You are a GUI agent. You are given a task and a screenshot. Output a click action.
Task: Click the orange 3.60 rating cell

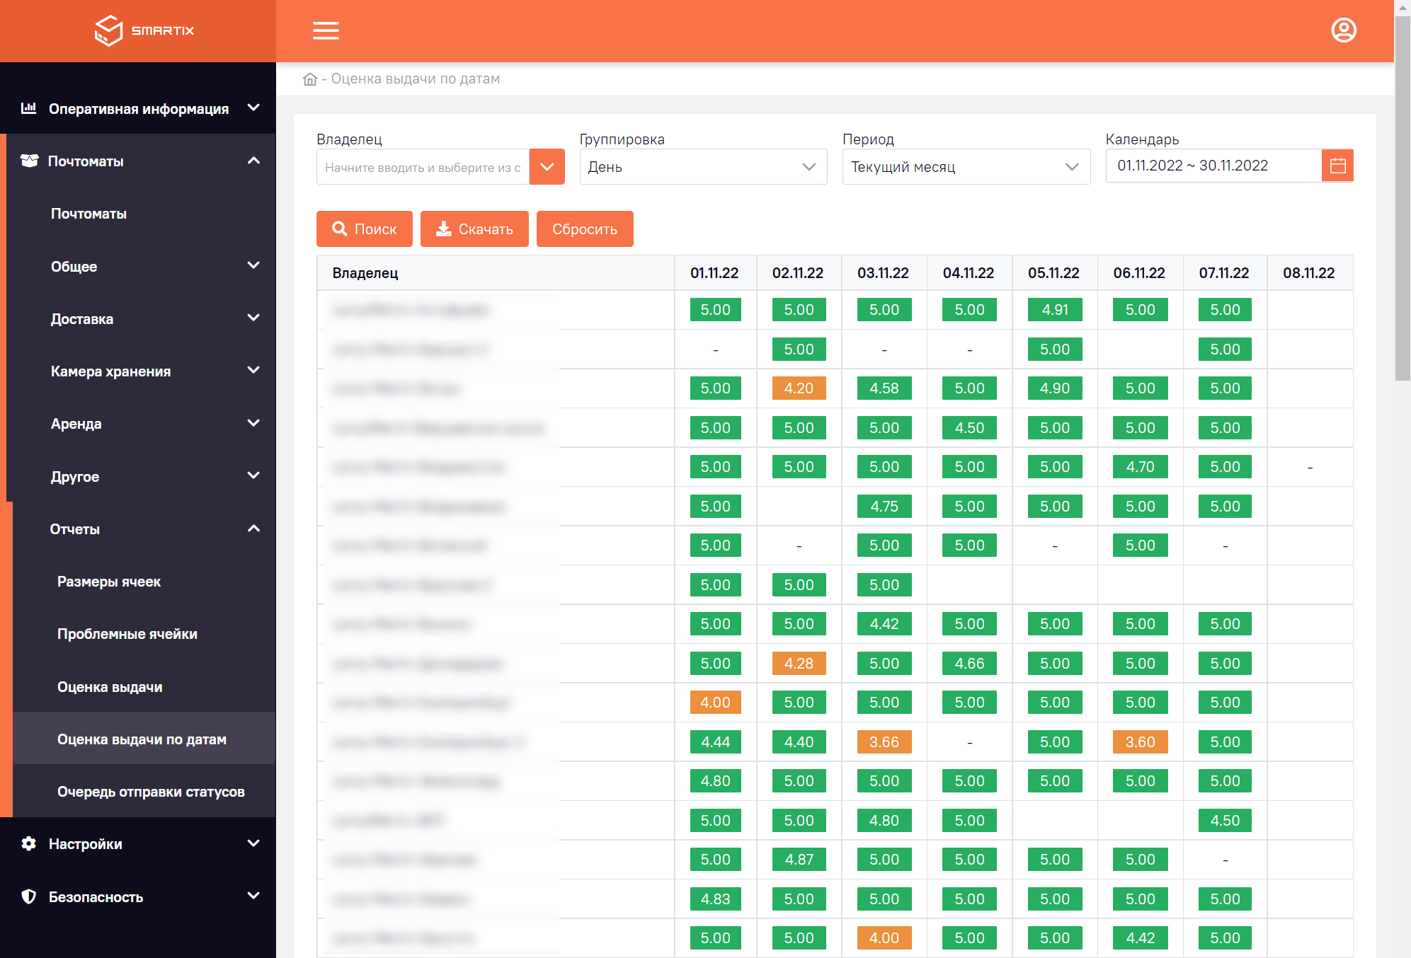click(x=1140, y=742)
